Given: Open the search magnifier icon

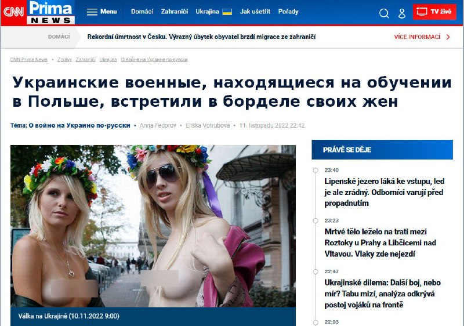Looking at the screenshot, I should [x=384, y=13].
